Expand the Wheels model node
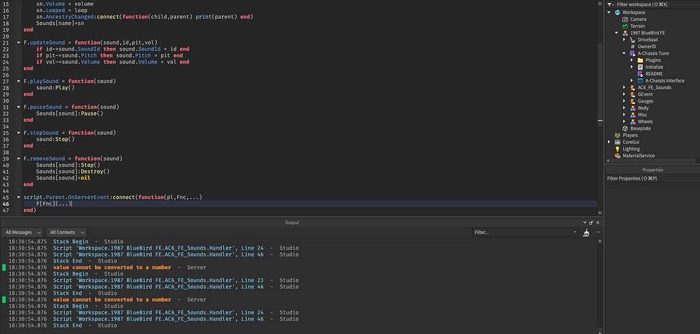Image resolution: width=700 pixels, height=334 pixels. [624, 121]
